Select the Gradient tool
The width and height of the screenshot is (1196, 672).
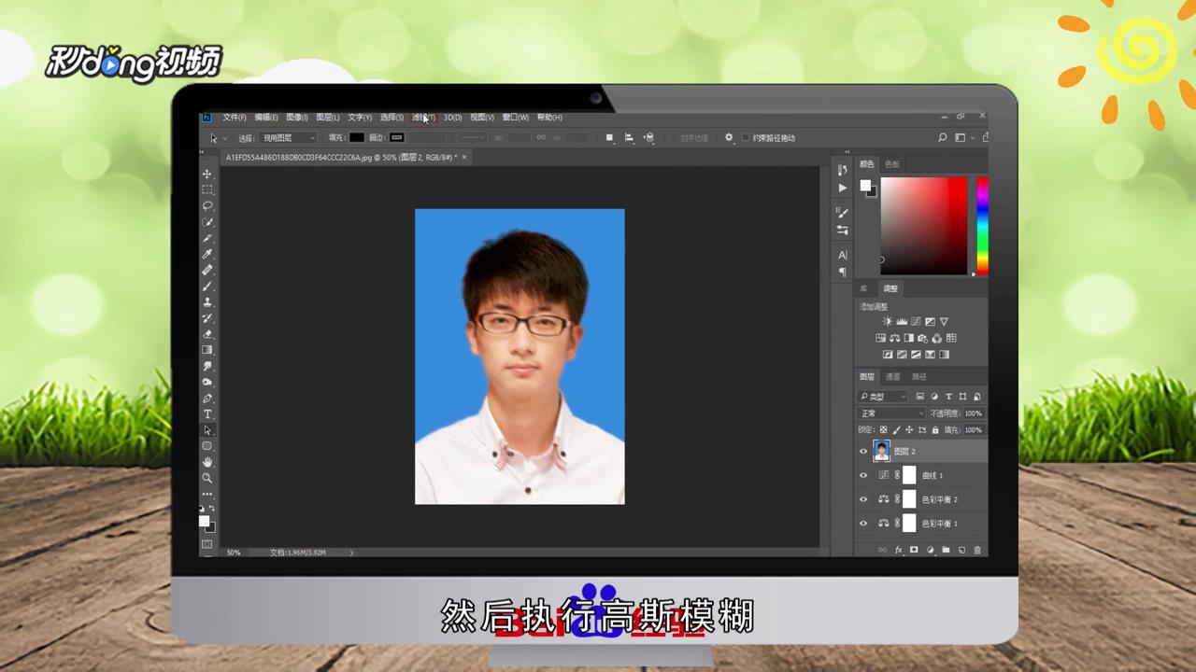click(x=207, y=350)
